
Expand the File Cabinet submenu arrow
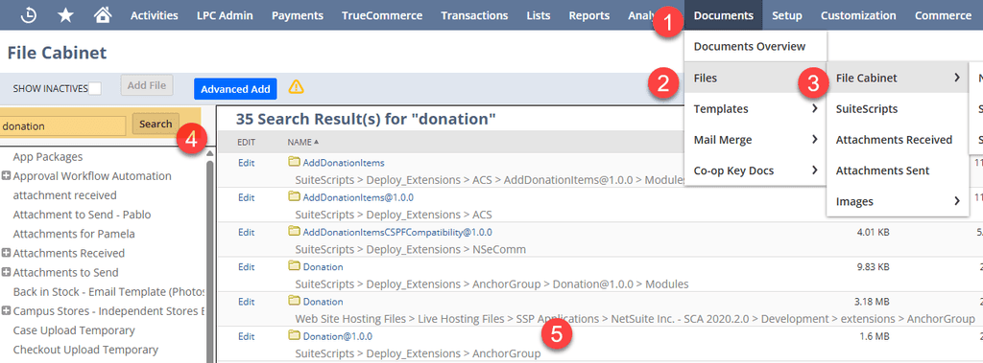coord(957,78)
